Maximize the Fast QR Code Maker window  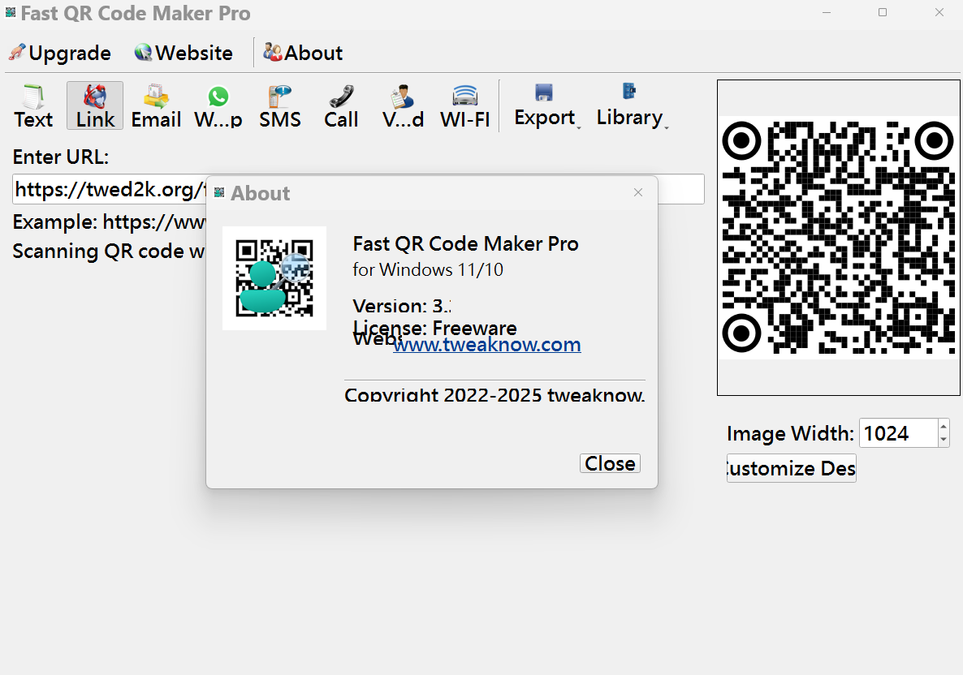point(883,12)
